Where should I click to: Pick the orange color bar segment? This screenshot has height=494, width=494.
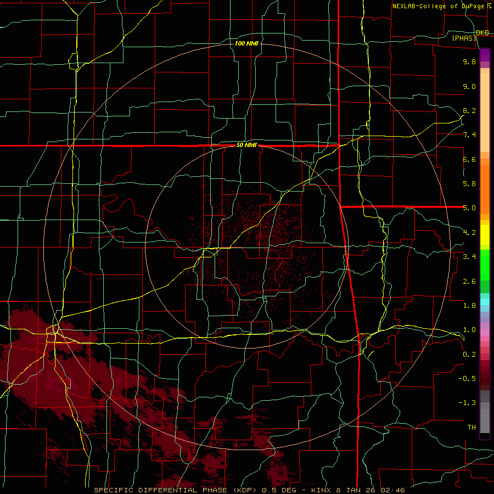click(485, 190)
